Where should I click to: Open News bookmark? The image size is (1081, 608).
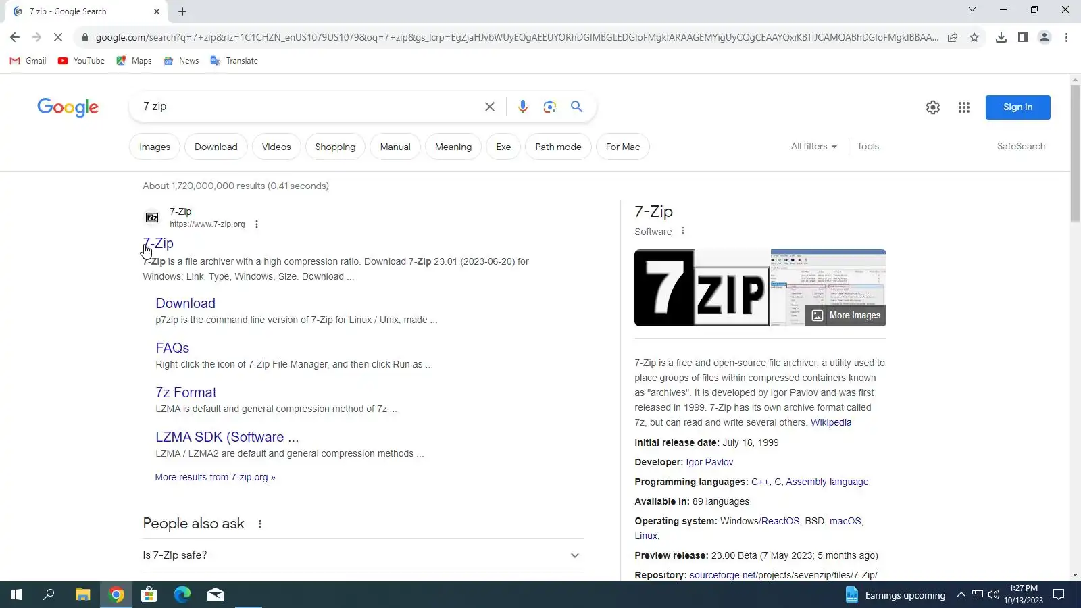[x=181, y=61]
